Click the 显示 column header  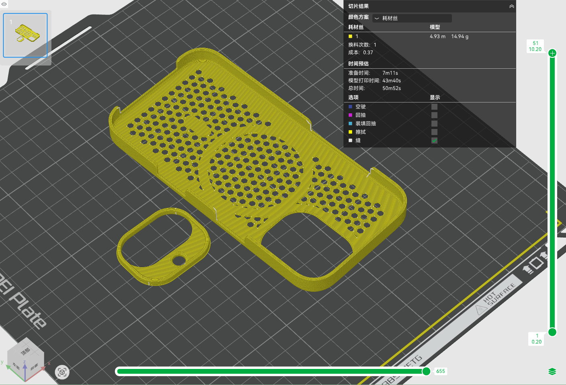point(435,98)
